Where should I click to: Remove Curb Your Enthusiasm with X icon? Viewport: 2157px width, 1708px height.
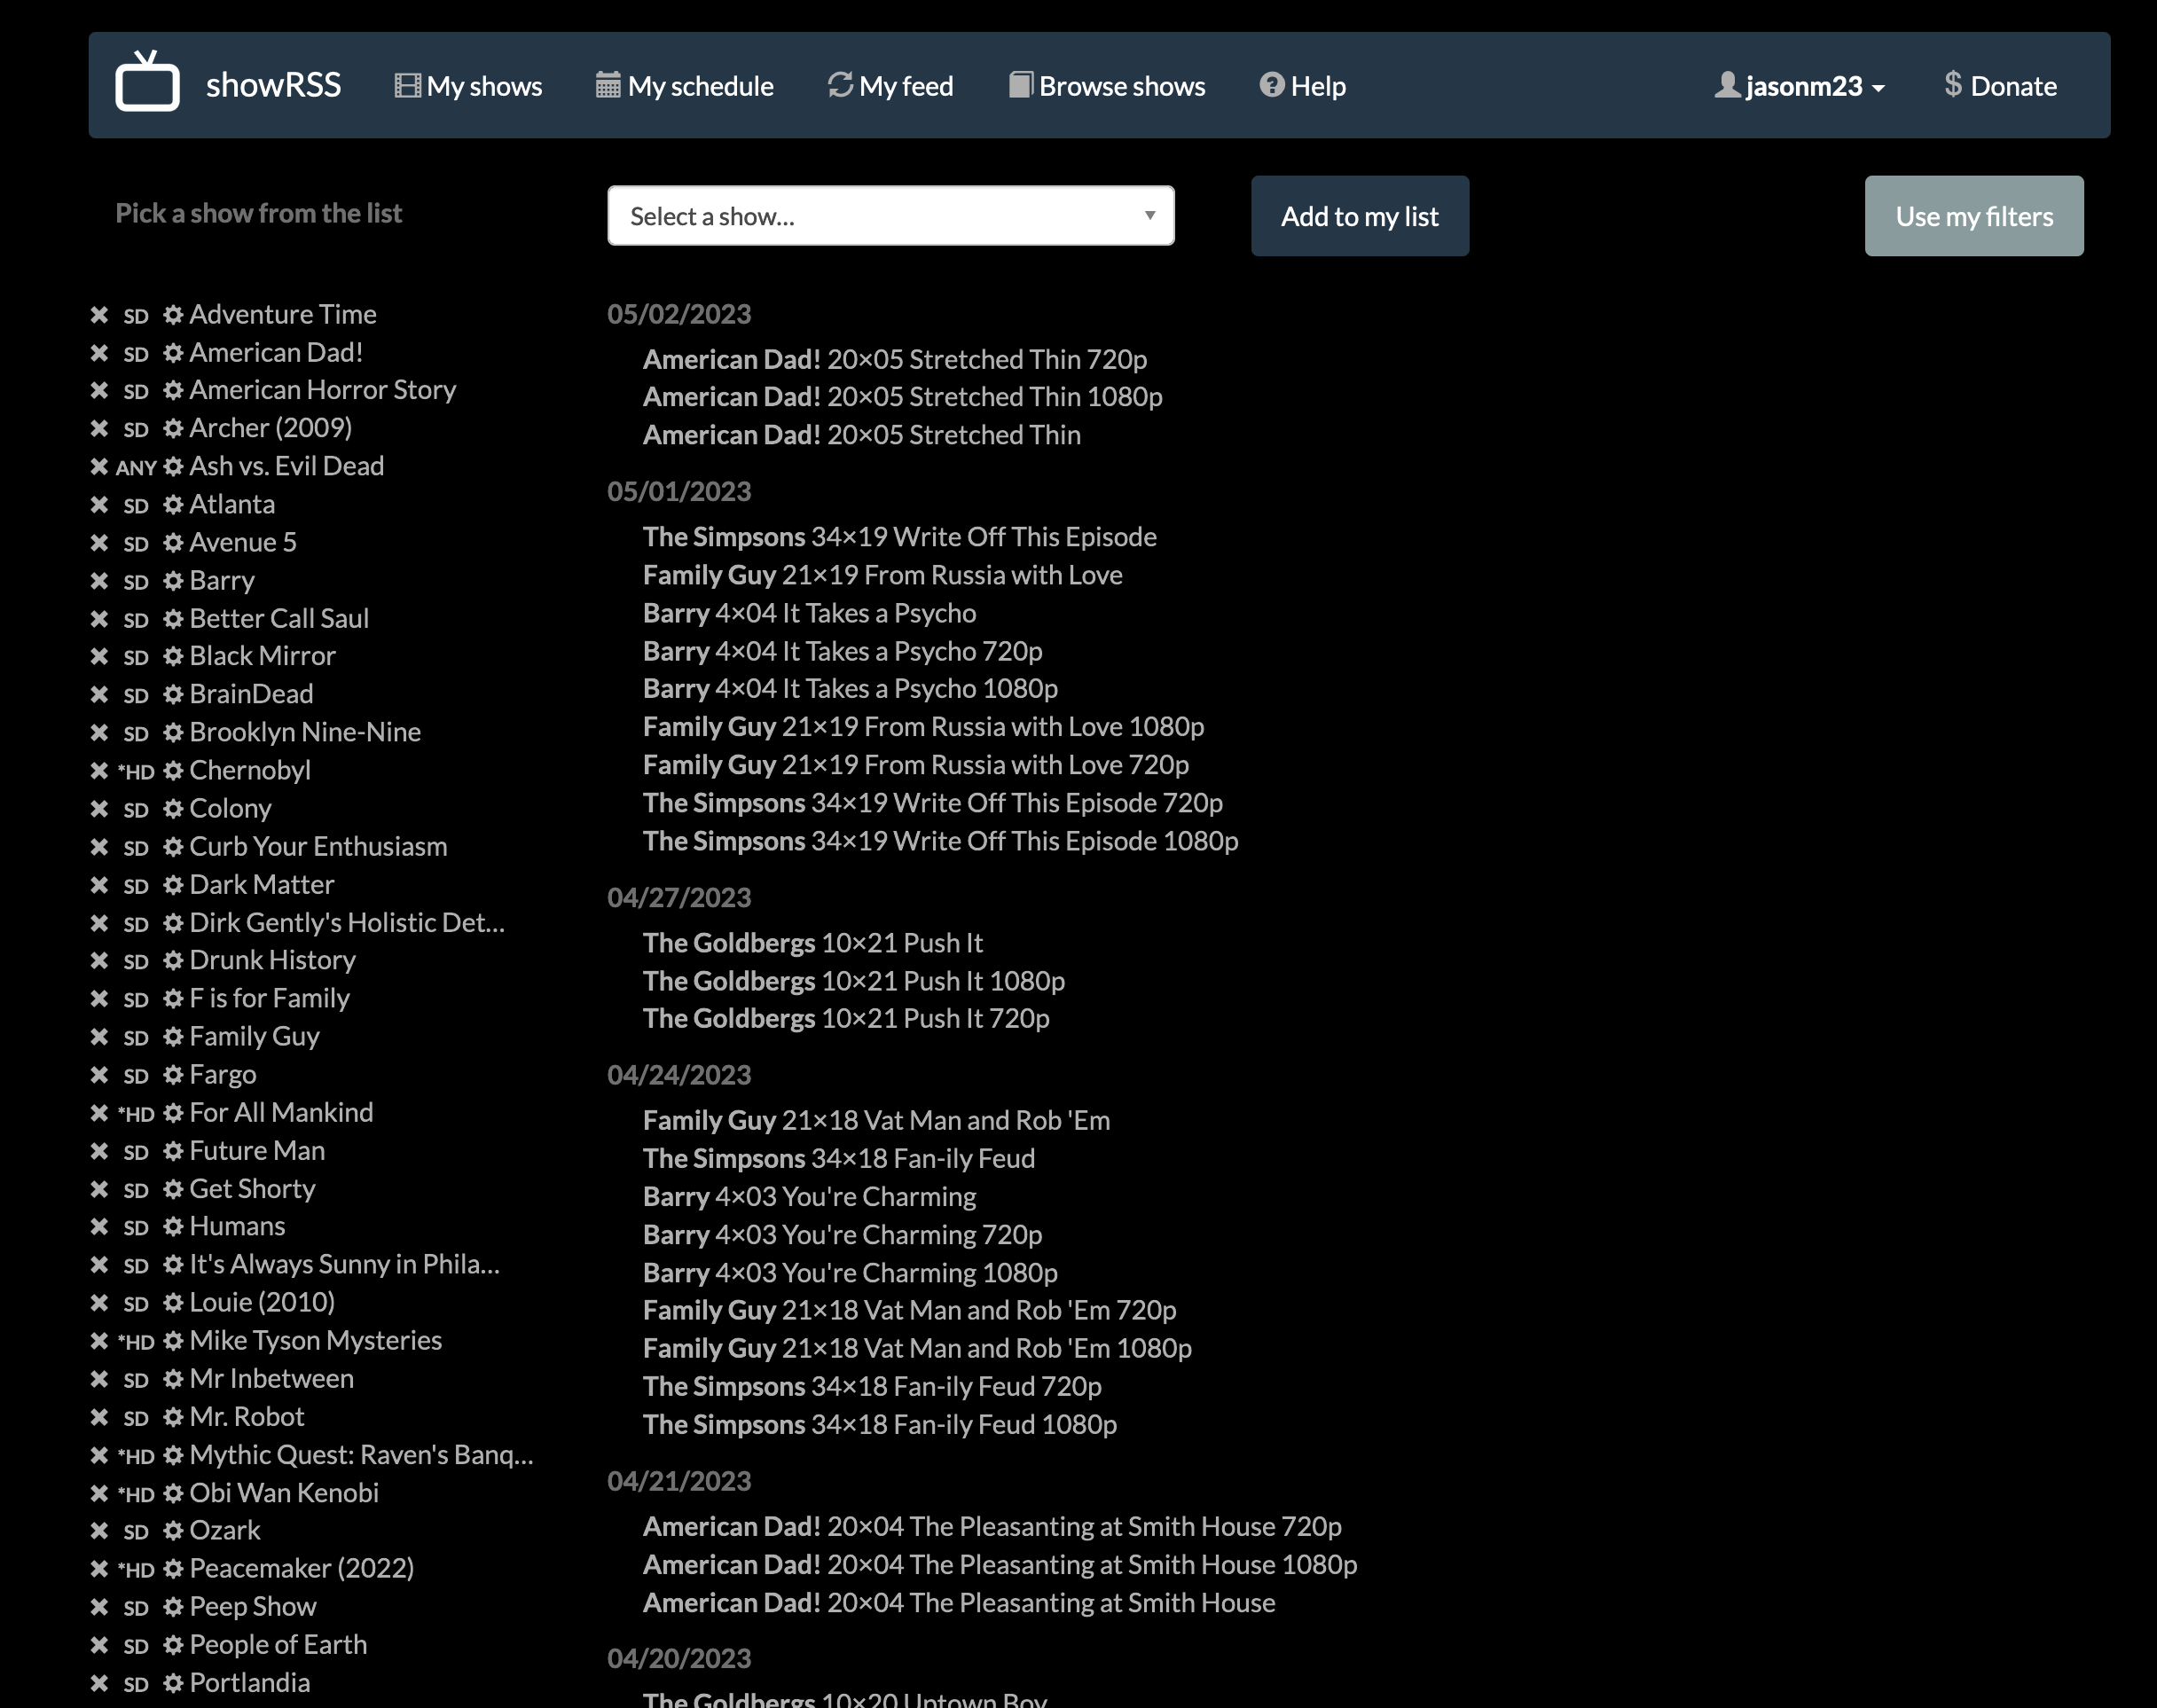point(99,847)
